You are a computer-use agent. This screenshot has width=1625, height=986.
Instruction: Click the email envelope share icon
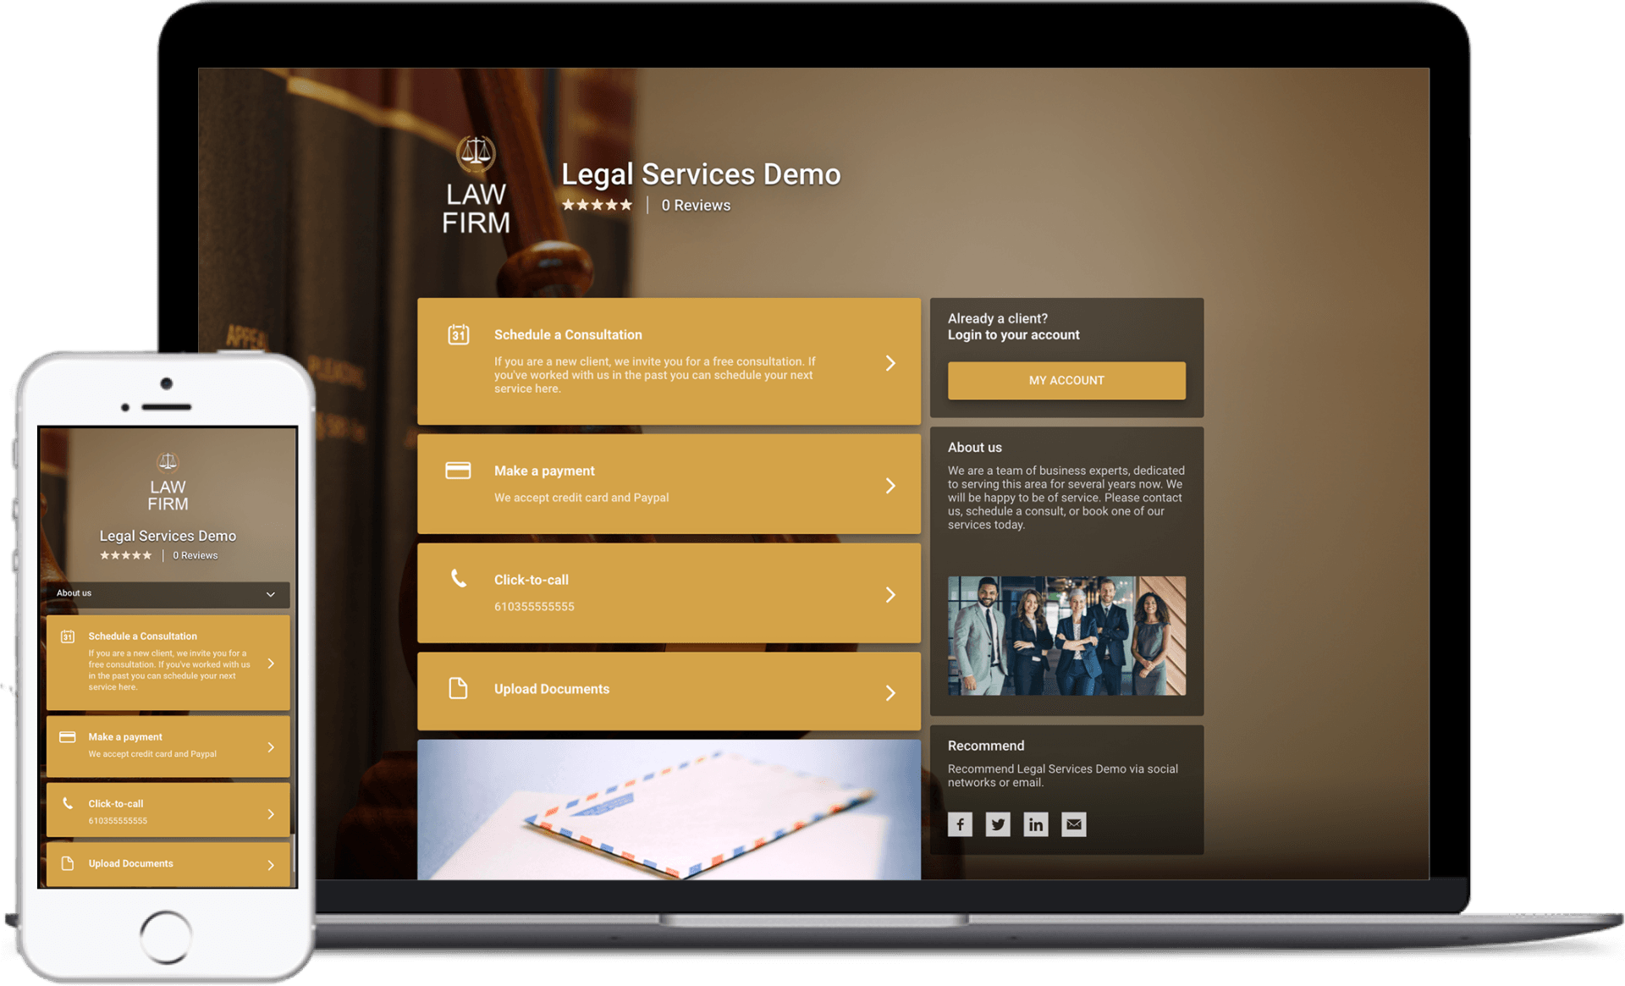tap(1074, 824)
